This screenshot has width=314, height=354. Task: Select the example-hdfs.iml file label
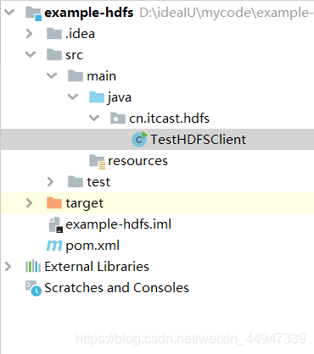(x=119, y=224)
